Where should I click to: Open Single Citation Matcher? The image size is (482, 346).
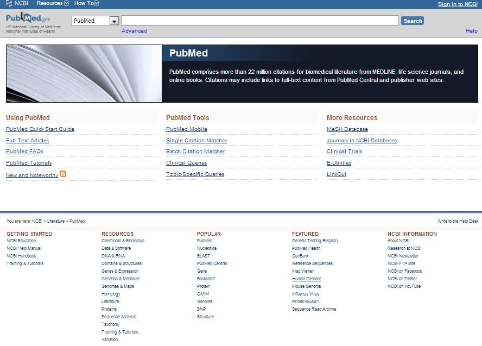196,141
